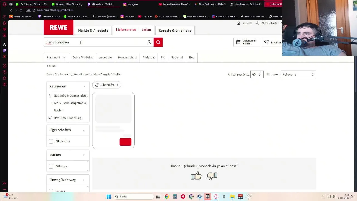Click the address bar URL
This screenshot has height=201, width=357.
click(55, 10)
